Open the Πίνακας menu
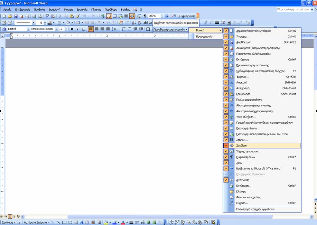 pos(96,9)
